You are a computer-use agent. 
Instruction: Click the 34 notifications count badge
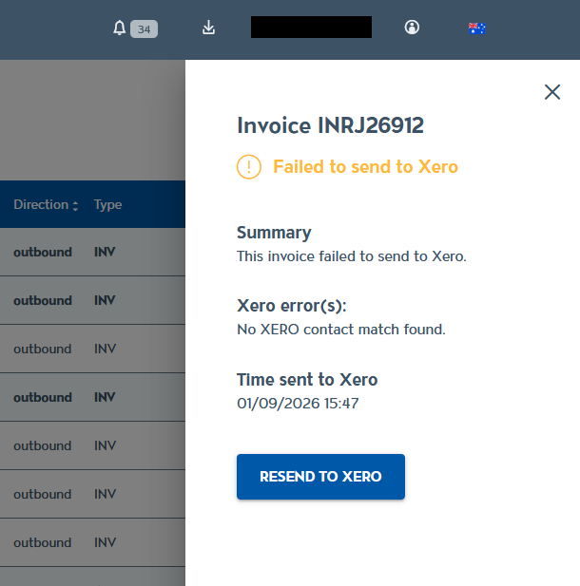pos(145,28)
